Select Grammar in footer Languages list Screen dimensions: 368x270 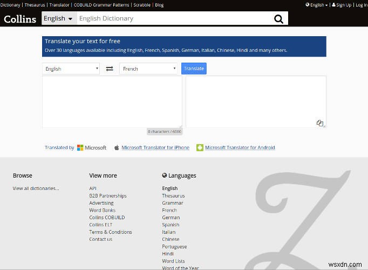point(173,203)
